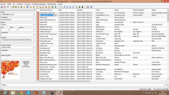Viewport: 169px width, 95px height.
Task: Open the favorites star icon
Action: (25, 7)
